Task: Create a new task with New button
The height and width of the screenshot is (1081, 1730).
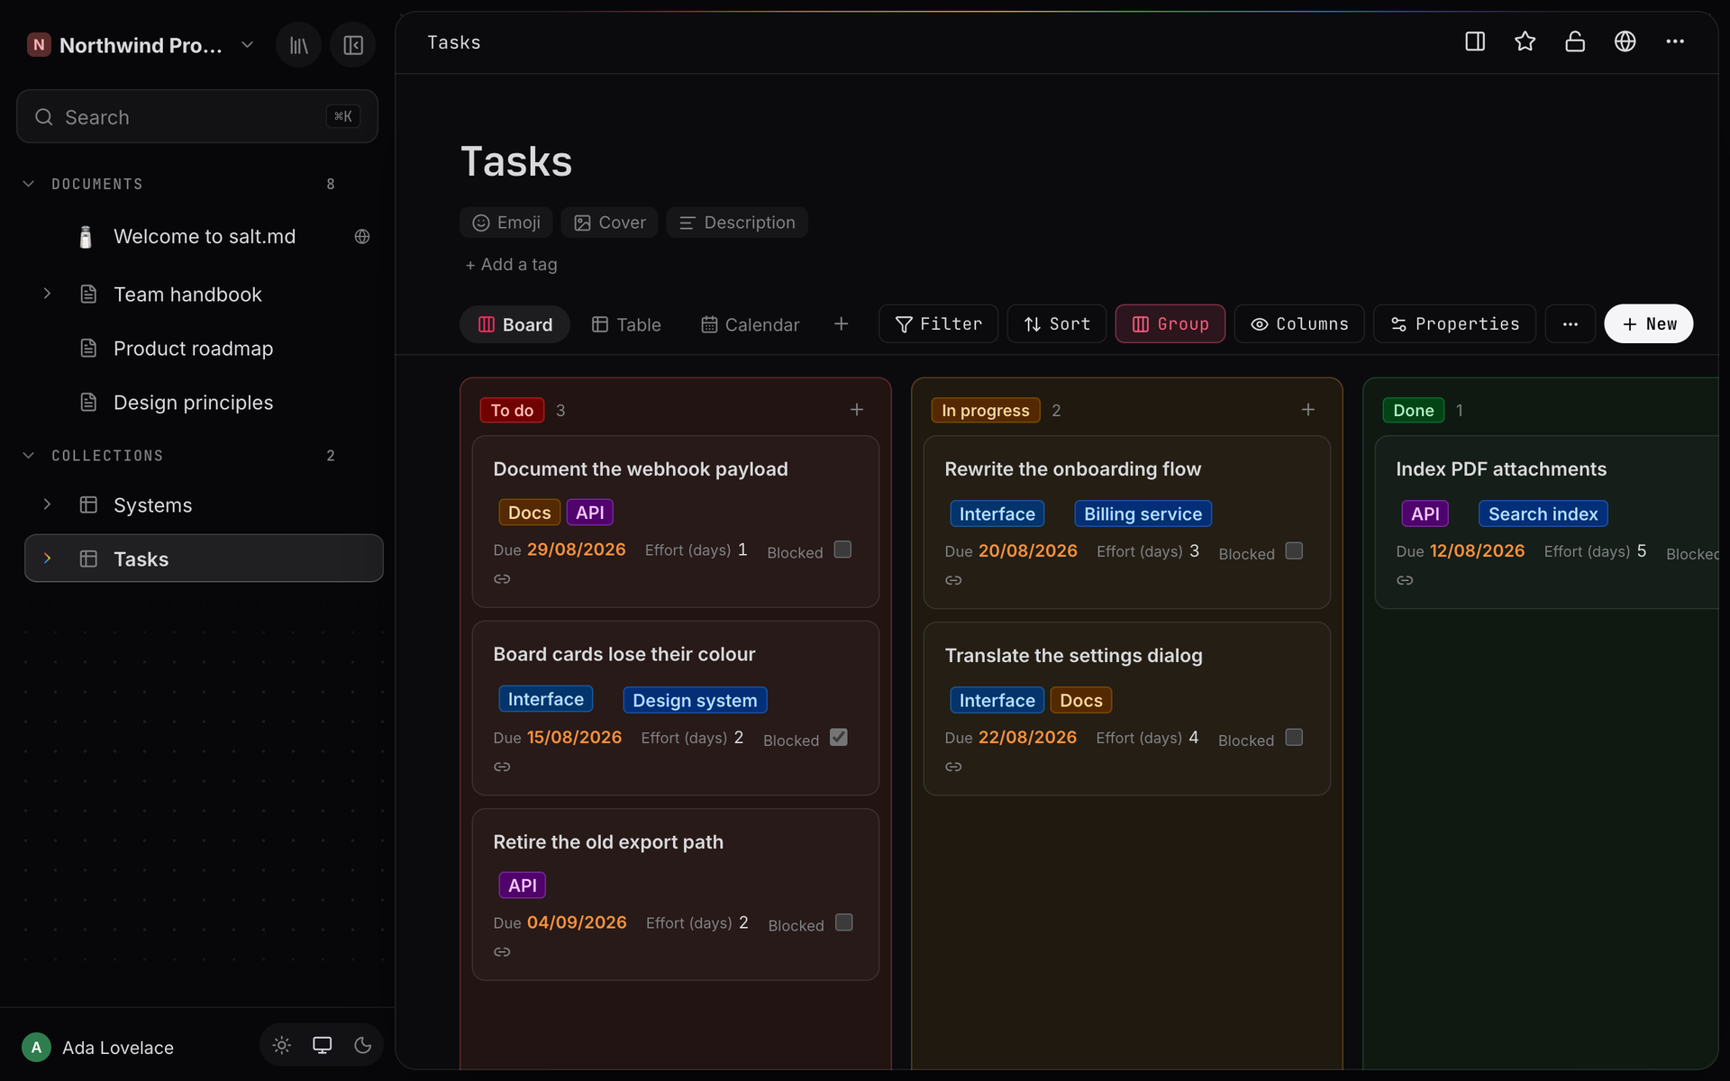Action: coord(1648,323)
